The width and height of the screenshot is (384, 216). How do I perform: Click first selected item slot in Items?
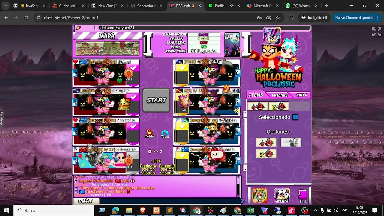pos(258,106)
